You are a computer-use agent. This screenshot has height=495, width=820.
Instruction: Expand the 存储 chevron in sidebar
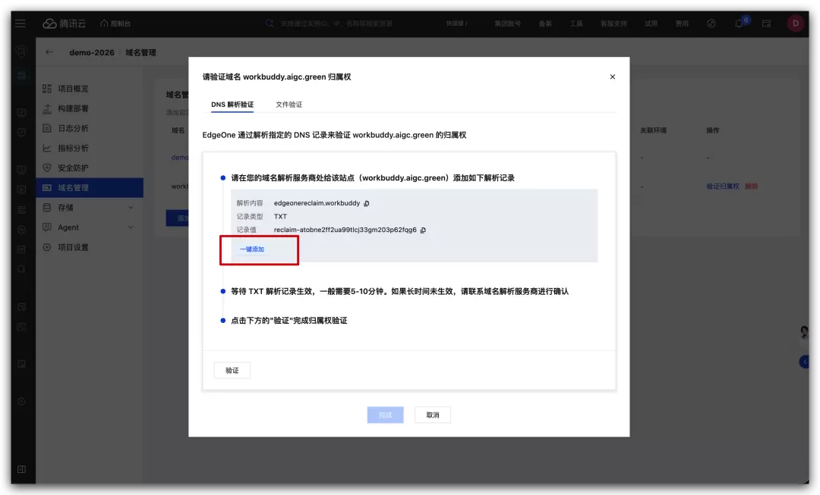[131, 208]
